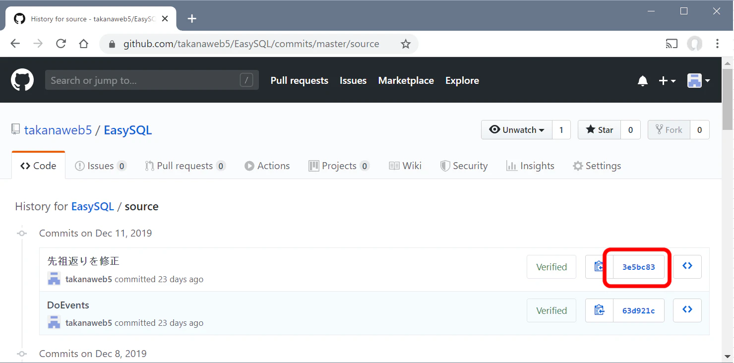Image resolution: width=734 pixels, height=363 pixels.
Task: Open the Wiki tab
Action: [405, 166]
